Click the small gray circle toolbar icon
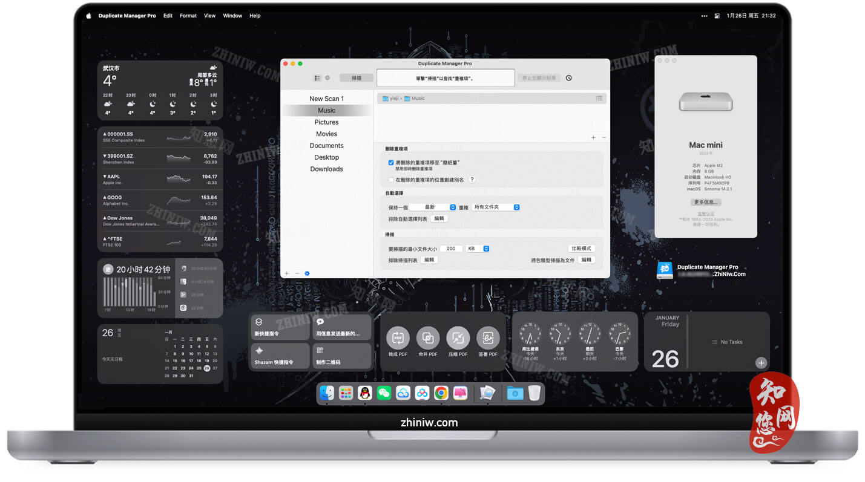Viewport: 865px width, 482px height. pos(327,78)
